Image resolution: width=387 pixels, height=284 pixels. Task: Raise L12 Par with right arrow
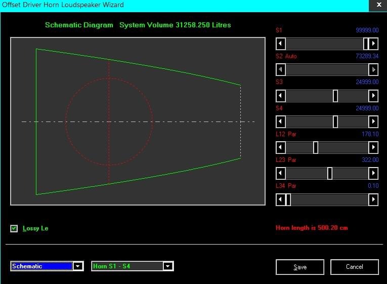point(373,147)
